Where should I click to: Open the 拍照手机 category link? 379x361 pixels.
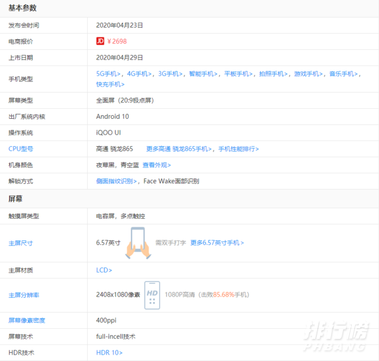tap(273, 74)
